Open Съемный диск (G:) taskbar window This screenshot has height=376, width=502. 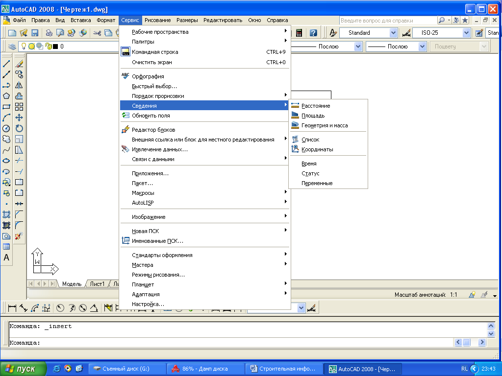click(127, 369)
